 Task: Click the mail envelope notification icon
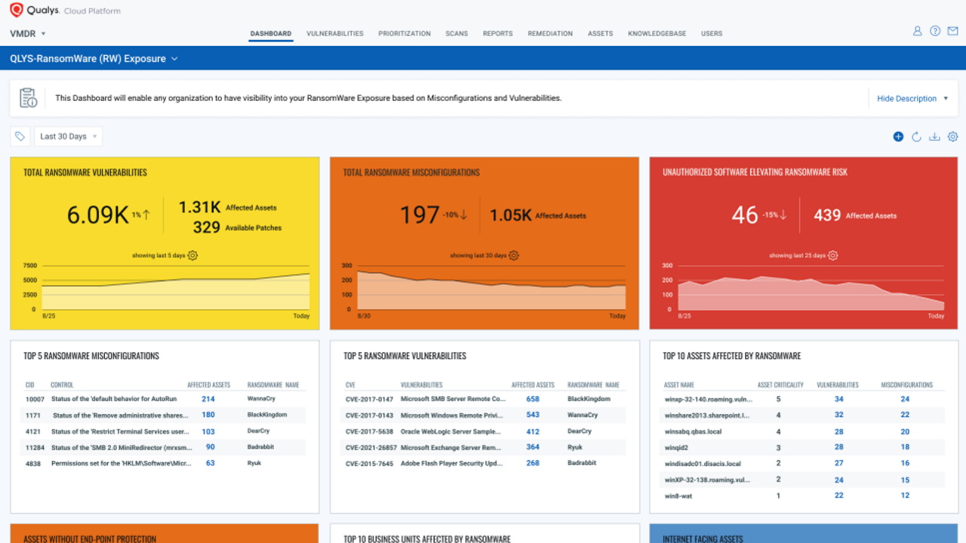pos(952,32)
